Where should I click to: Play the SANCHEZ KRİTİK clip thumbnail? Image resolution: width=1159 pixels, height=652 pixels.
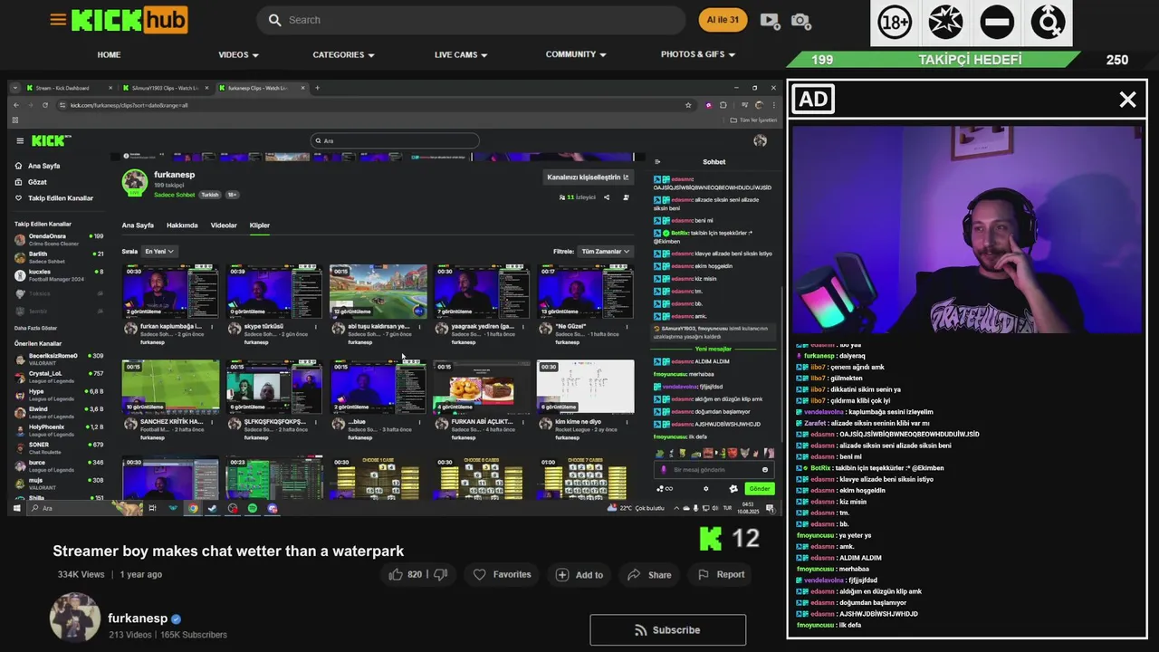pos(170,387)
